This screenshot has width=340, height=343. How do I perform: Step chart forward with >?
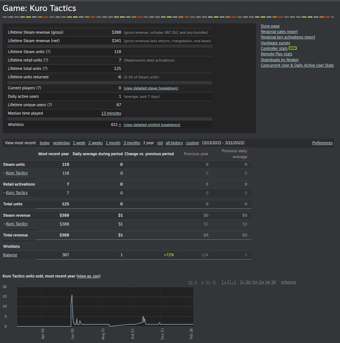pos(202,282)
